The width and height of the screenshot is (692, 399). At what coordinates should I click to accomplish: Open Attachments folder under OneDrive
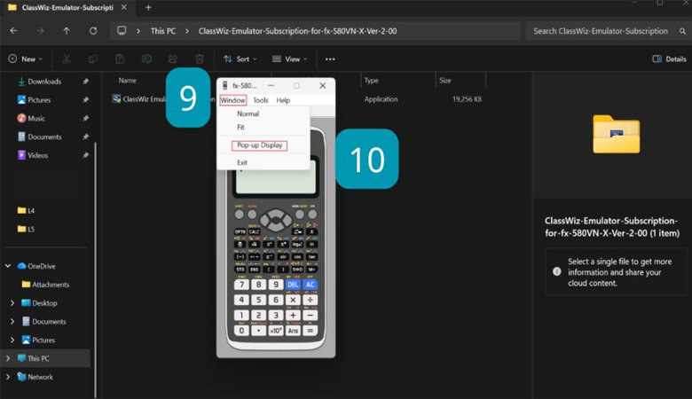pos(51,285)
